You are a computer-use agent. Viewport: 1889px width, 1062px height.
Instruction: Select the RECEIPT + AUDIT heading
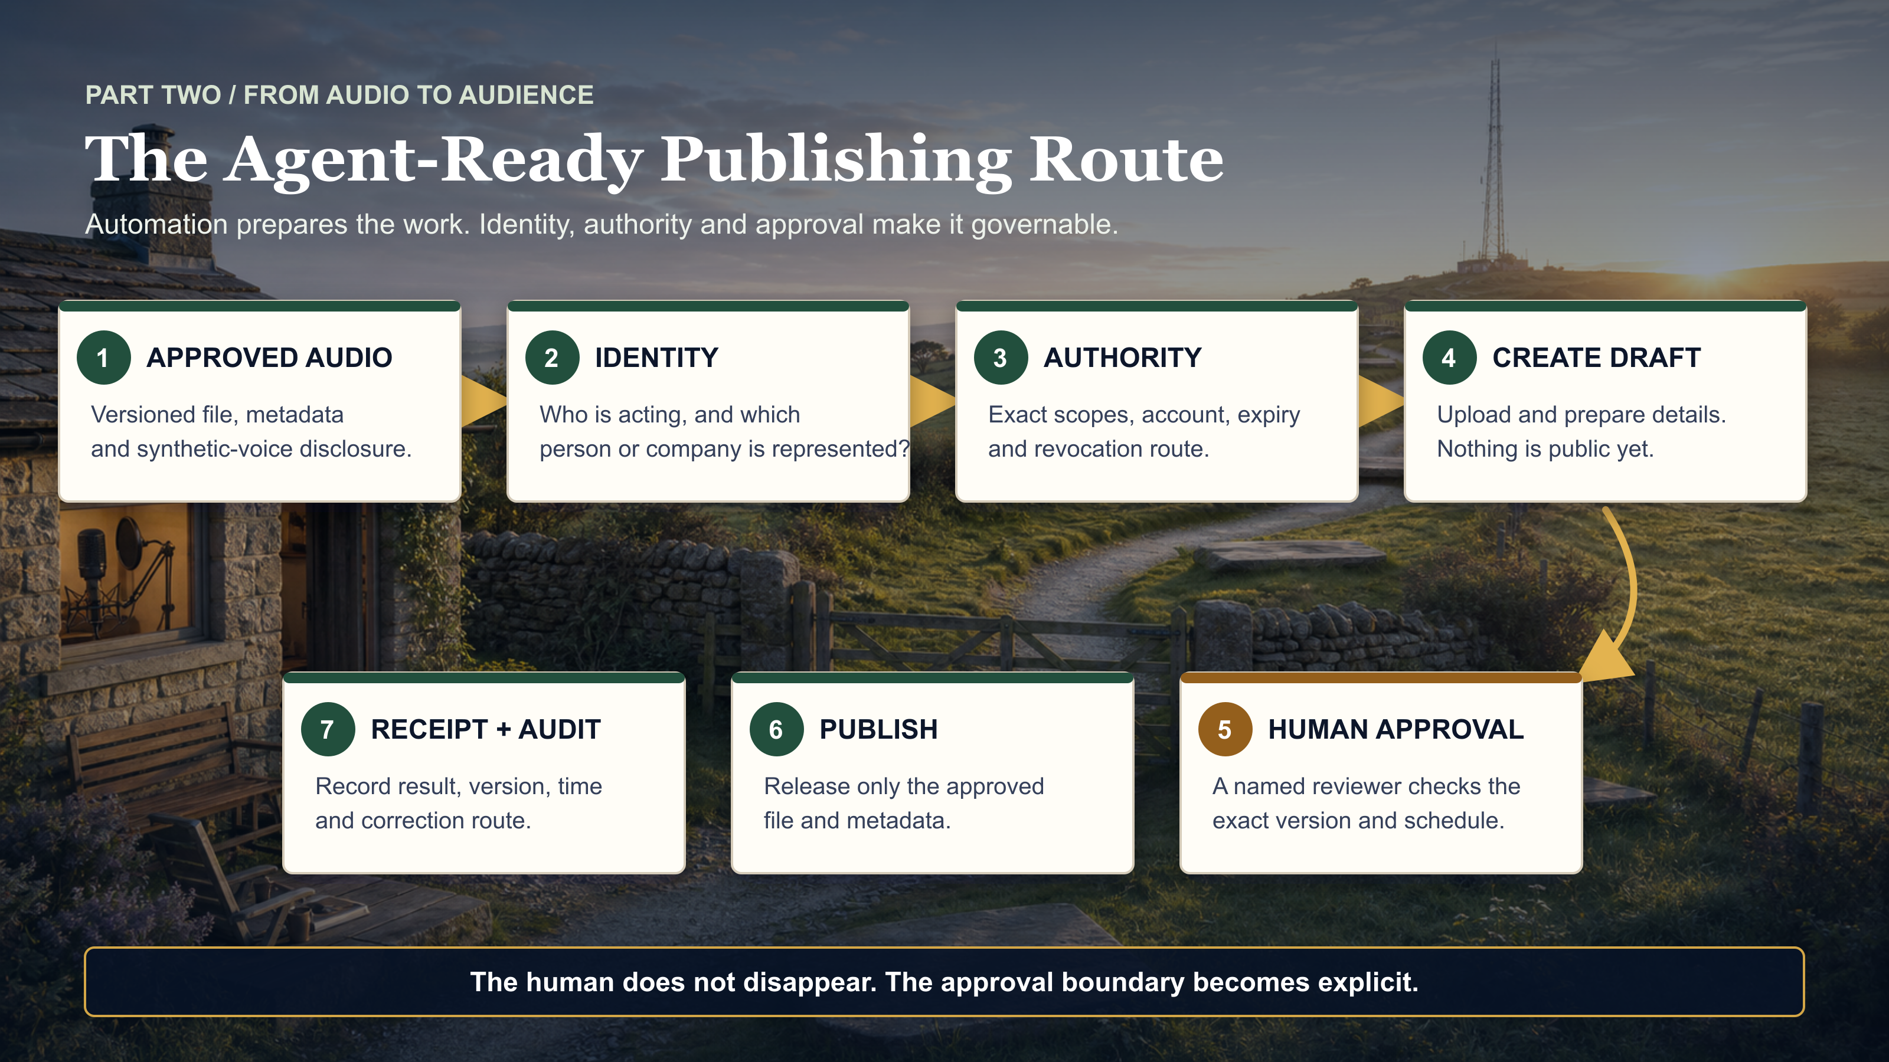pos(485,729)
